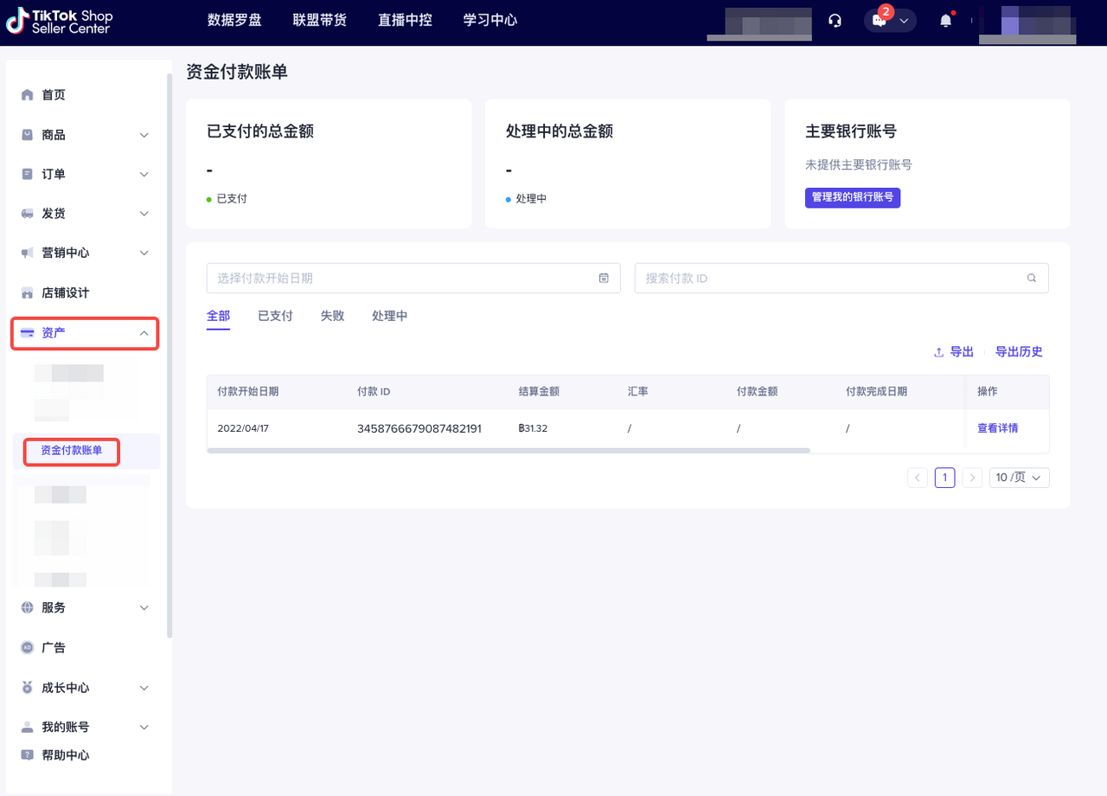Expand the 商品 sidebar menu
The image size is (1107, 796).
pos(144,135)
